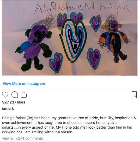The height and width of the screenshot is (142, 140).
Task: Click the purple figure with blue arm
Action: pyautogui.click(x=34, y=47)
